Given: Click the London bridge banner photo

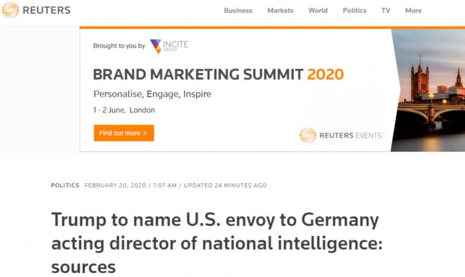Looking at the screenshot, I should (x=428, y=90).
